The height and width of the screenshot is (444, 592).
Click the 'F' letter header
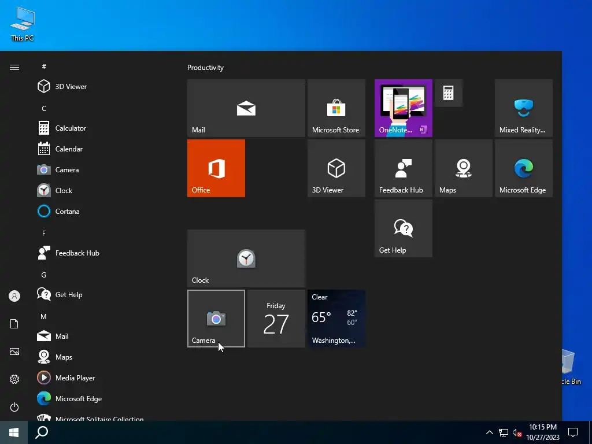click(x=44, y=233)
